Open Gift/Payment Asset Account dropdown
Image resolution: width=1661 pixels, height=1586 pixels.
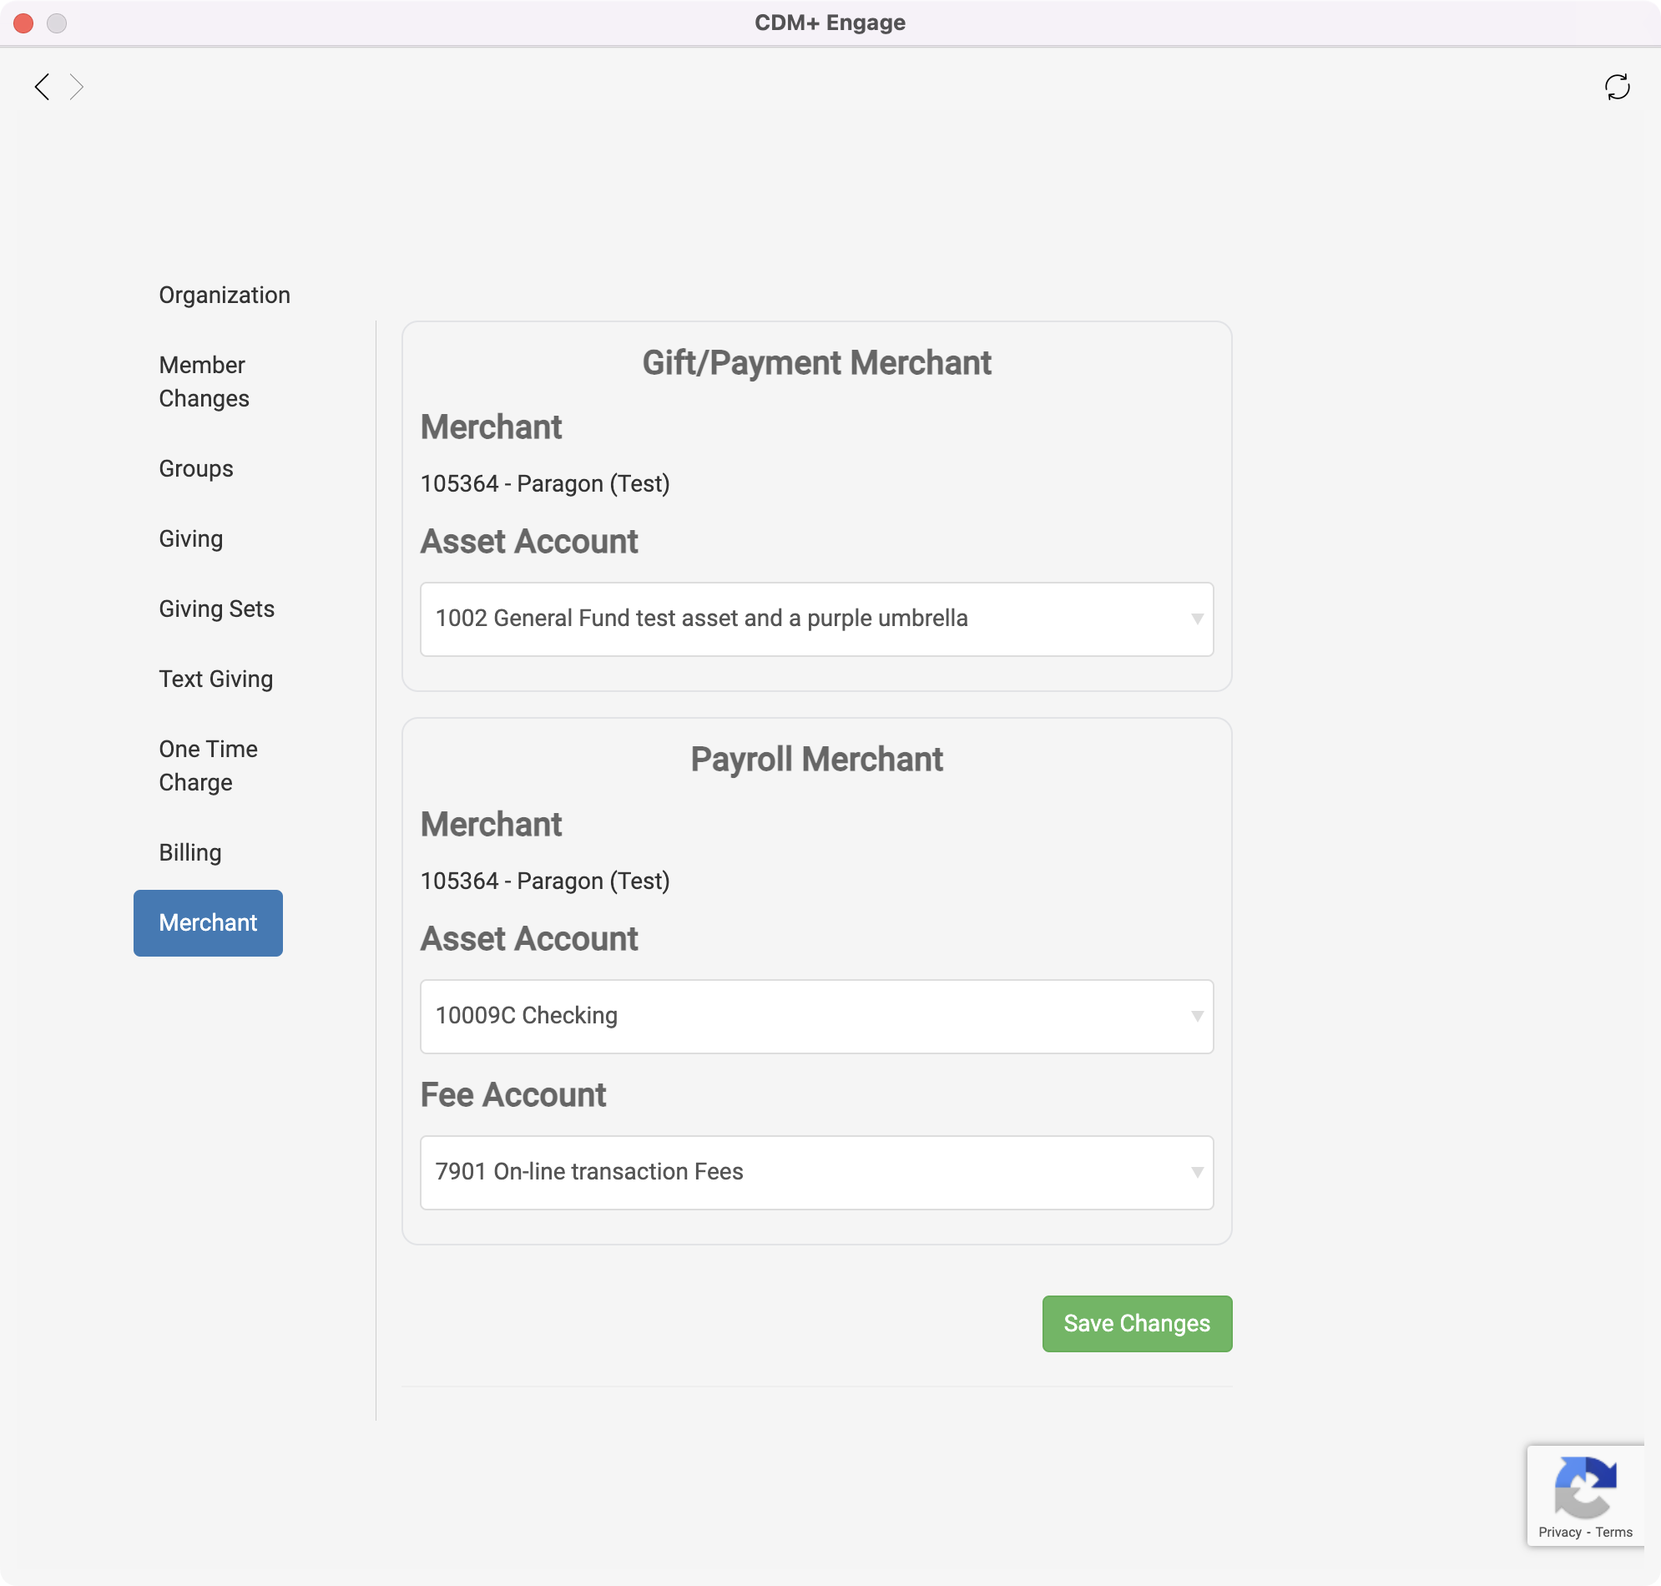(815, 619)
